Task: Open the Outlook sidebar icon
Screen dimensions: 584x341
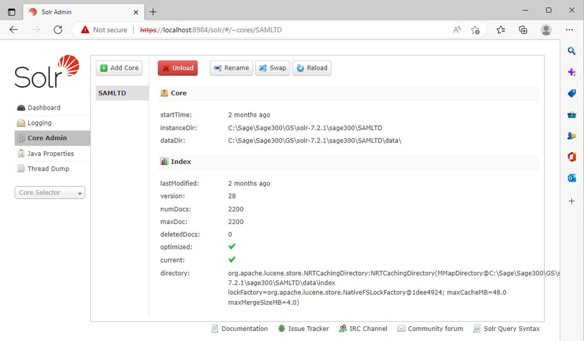Action: (x=571, y=178)
